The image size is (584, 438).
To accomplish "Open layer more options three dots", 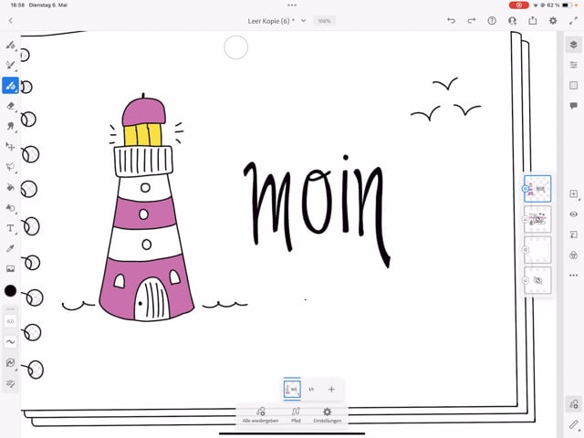I will click(573, 275).
